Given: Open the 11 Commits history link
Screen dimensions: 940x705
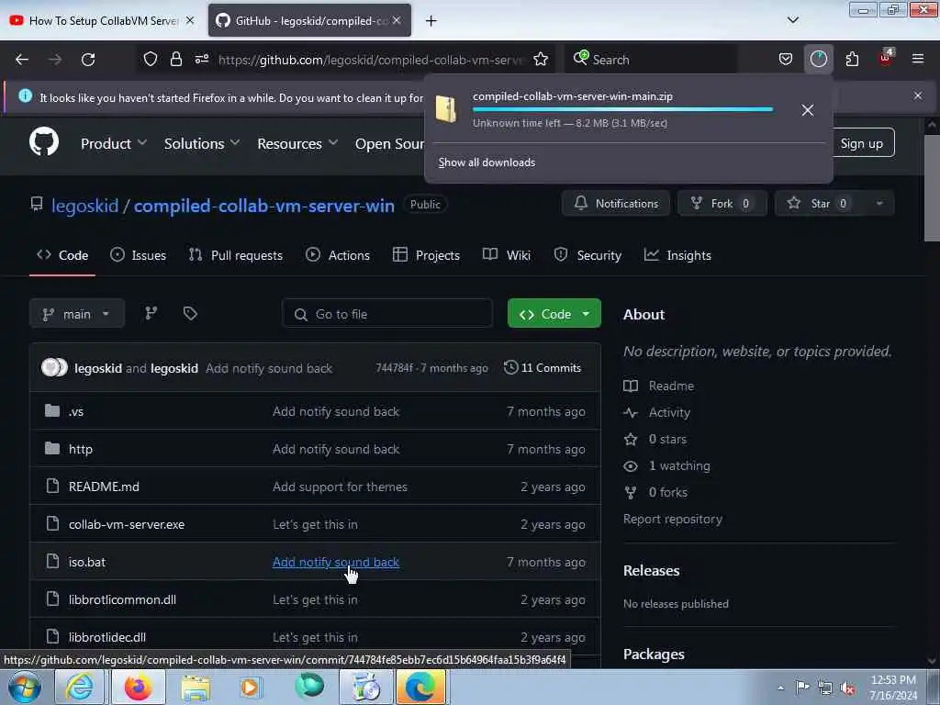Looking at the screenshot, I should (543, 367).
